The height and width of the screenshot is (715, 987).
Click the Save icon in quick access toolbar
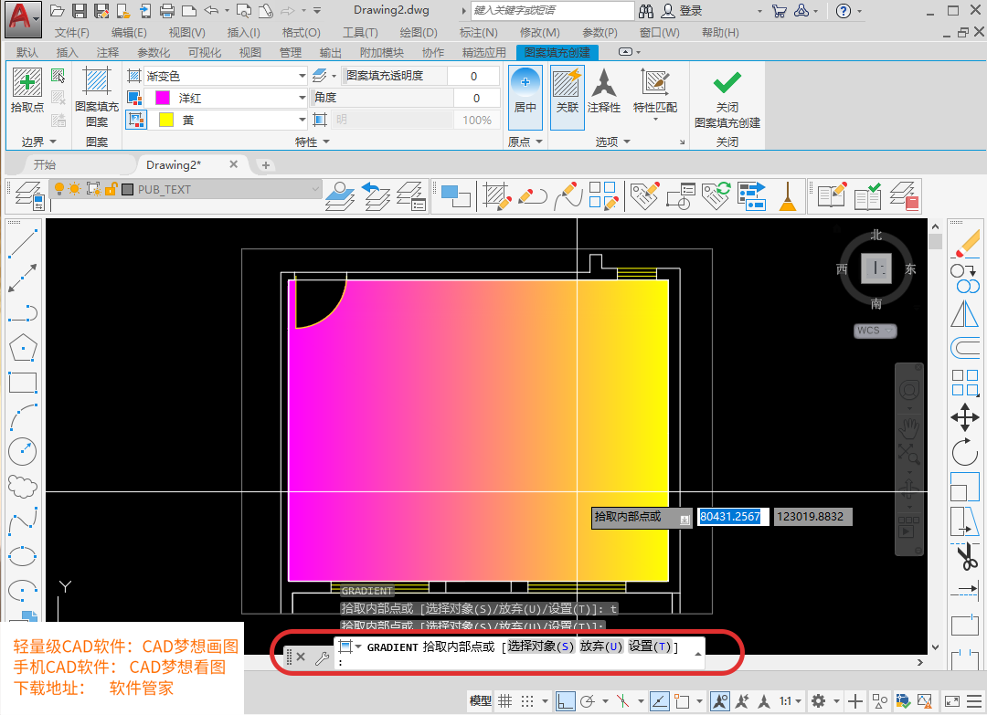(79, 11)
